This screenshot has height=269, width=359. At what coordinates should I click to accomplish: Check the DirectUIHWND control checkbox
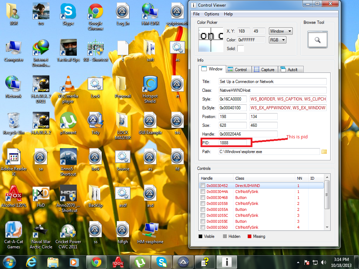(x=203, y=186)
